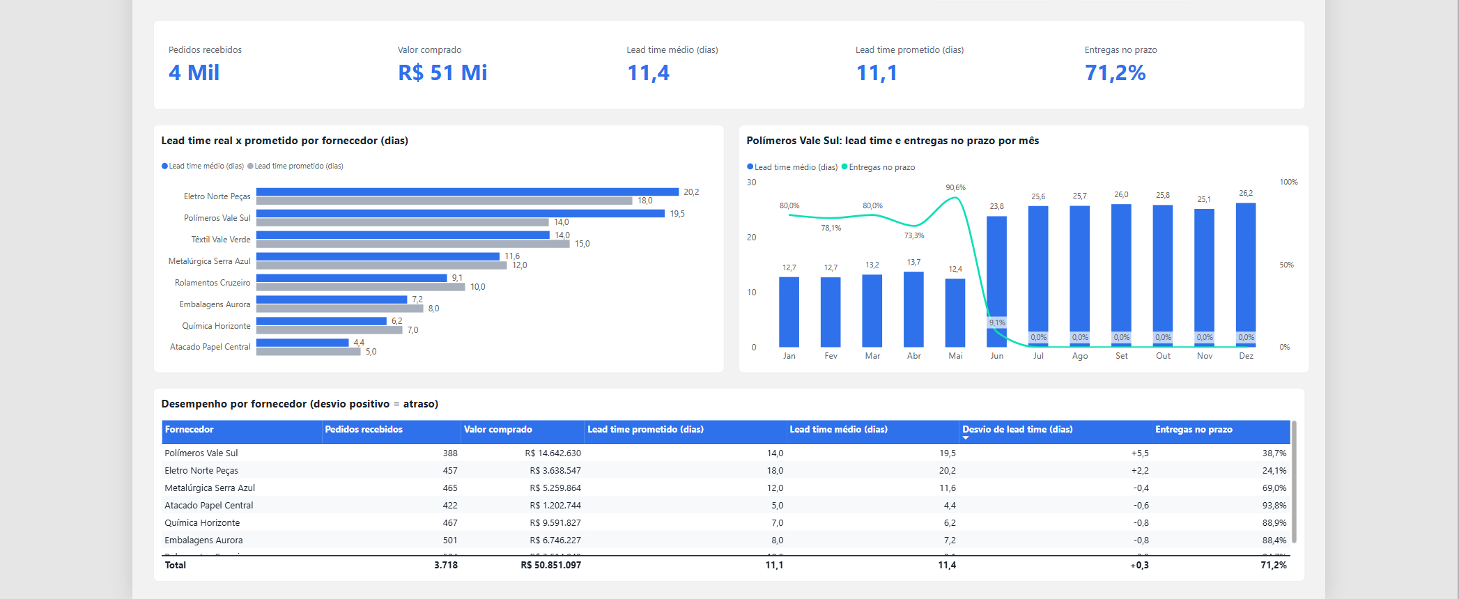Image resolution: width=1459 pixels, height=599 pixels.
Task: Click the Lead time prometido KPI card value 11,1
Action: tap(877, 73)
